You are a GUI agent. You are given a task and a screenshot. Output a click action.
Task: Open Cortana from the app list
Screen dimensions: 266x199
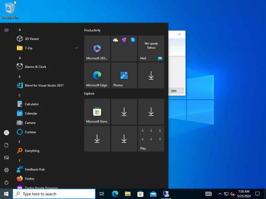point(47,132)
